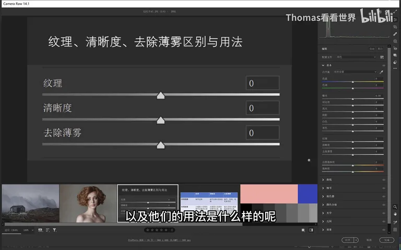Click the 曝光 exposure slider handle
The image size is (401, 250).
(352, 99)
